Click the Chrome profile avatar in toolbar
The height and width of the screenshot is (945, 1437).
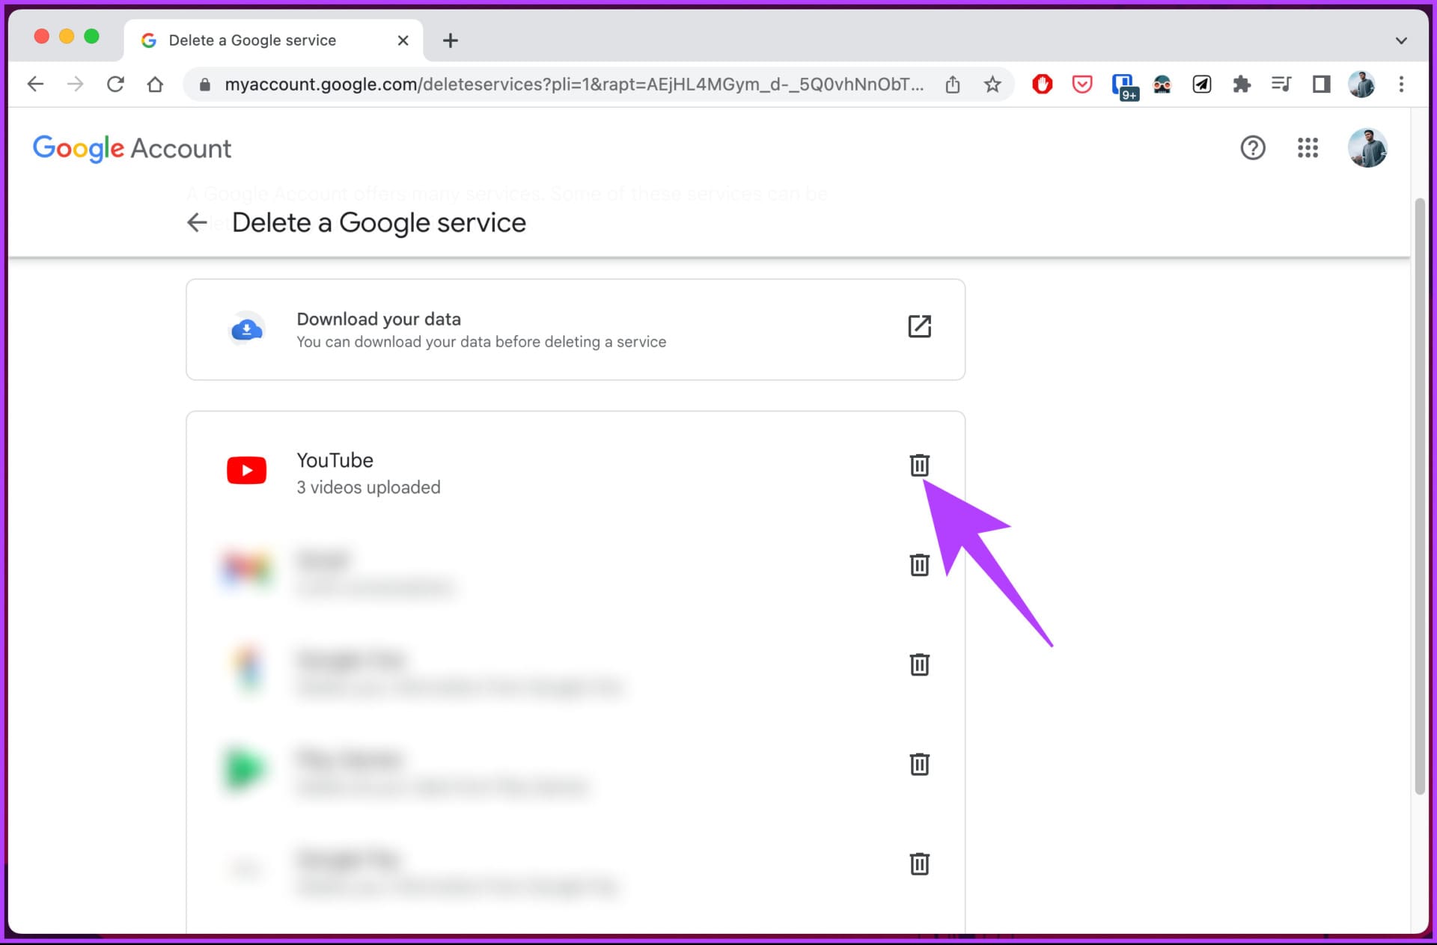pos(1361,84)
